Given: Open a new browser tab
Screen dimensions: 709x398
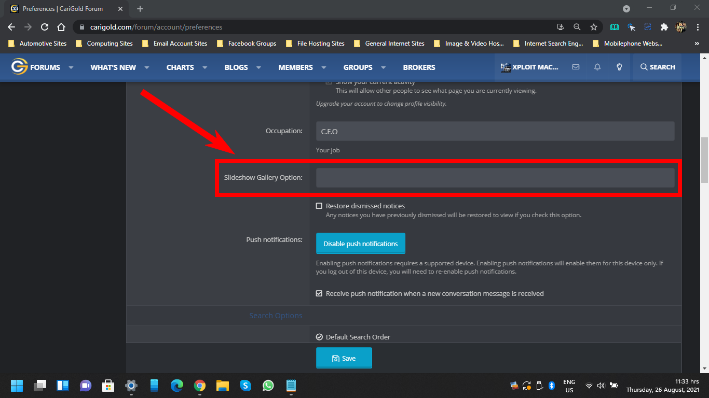Looking at the screenshot, I should point(140,9).
